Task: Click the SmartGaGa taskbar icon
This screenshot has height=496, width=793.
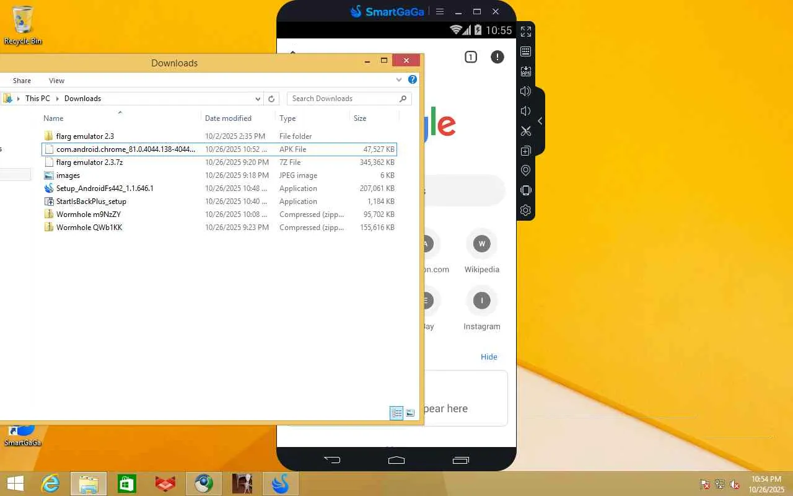Action: click(x=281, y=484)
